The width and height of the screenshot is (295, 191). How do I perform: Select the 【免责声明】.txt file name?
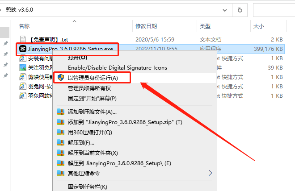(49, 40)
